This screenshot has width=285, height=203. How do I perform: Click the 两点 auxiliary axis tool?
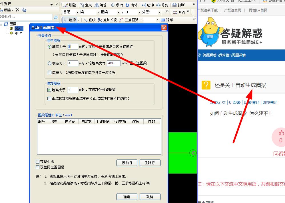point(179,12)
